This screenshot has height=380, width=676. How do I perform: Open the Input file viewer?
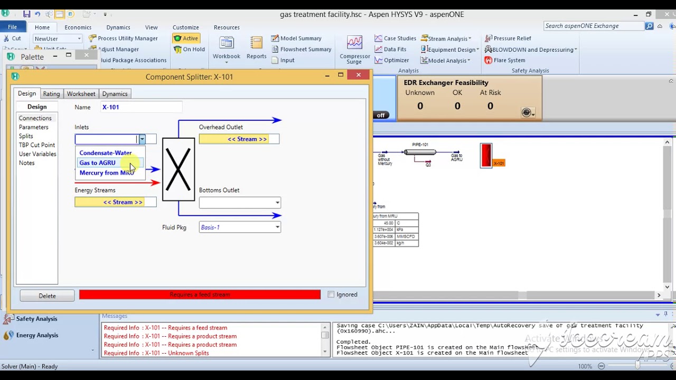tap(283, 60)
